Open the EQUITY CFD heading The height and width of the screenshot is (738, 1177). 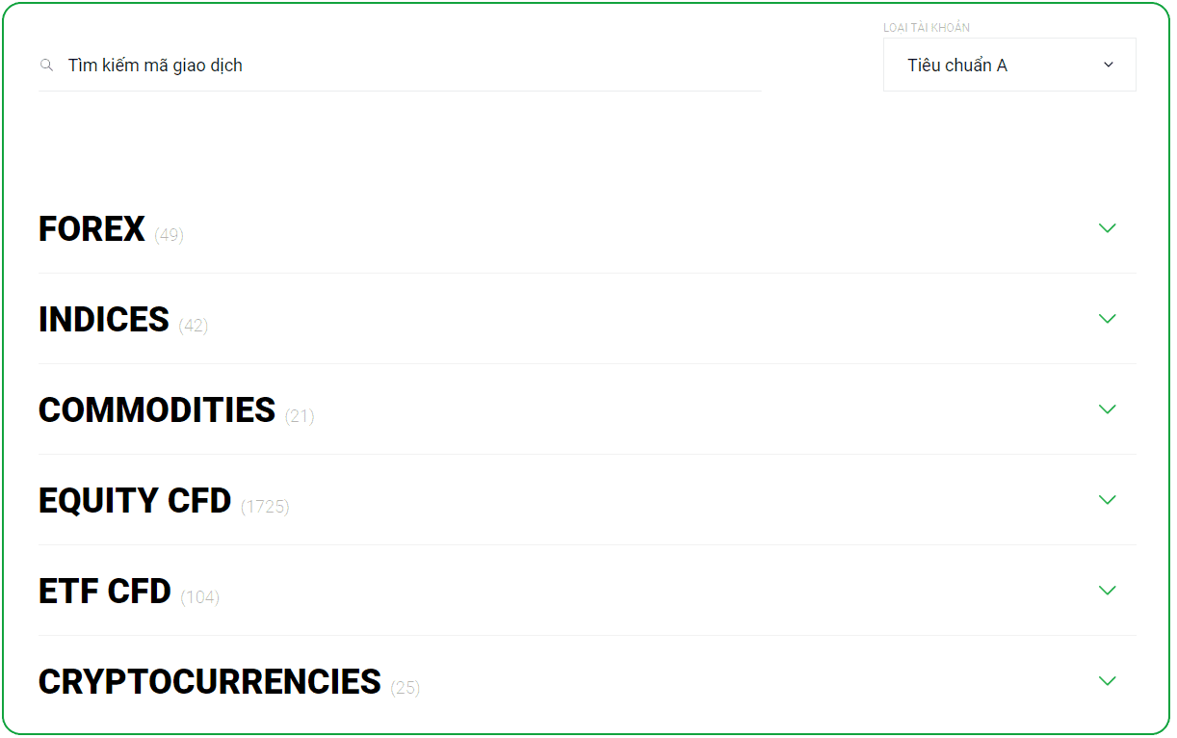(135, 501)
